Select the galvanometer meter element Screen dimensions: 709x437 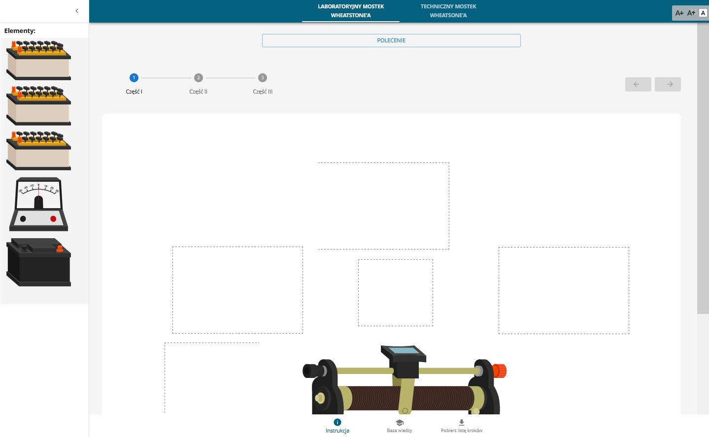(x=38, y=204)
